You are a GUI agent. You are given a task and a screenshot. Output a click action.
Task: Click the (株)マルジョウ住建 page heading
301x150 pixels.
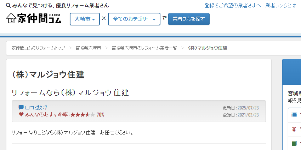coord(48,74)
